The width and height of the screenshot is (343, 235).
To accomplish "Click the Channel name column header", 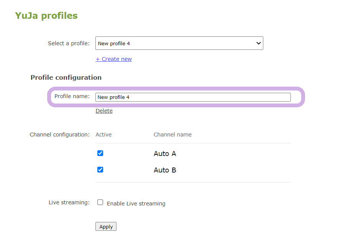I will pos(172,135).
